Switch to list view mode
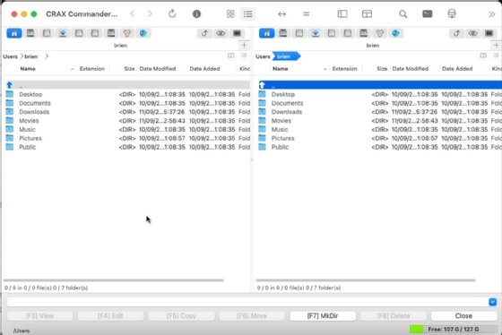The image size is (502, 335). [247, 13]
